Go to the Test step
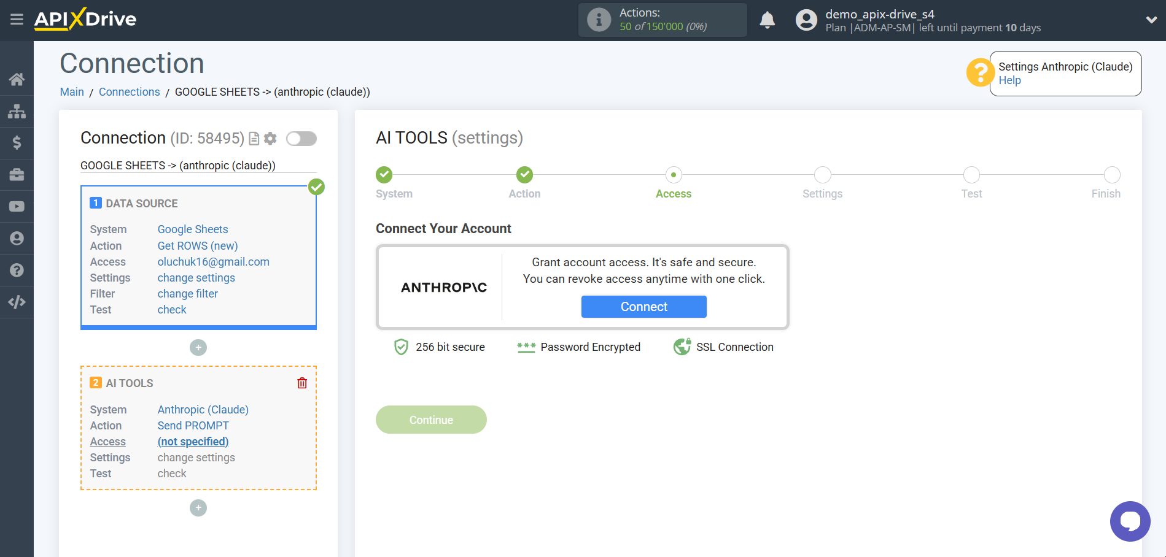Image resolution: width=1166 pixels, height=557 pixels. tap(972, 175)
